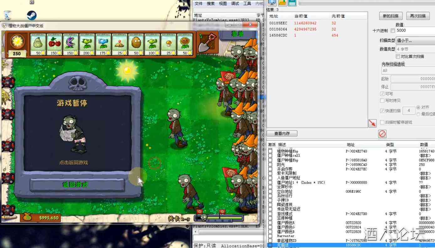Open the Steam desktop shortcut
This screenshot has height=248, width=435.
tap(31, 15)
